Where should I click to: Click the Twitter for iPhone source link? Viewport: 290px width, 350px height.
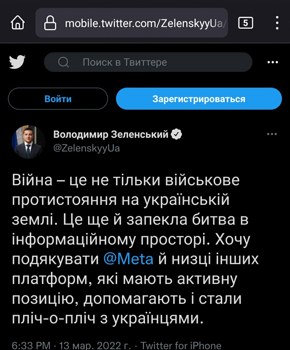(x=181, y=345)
